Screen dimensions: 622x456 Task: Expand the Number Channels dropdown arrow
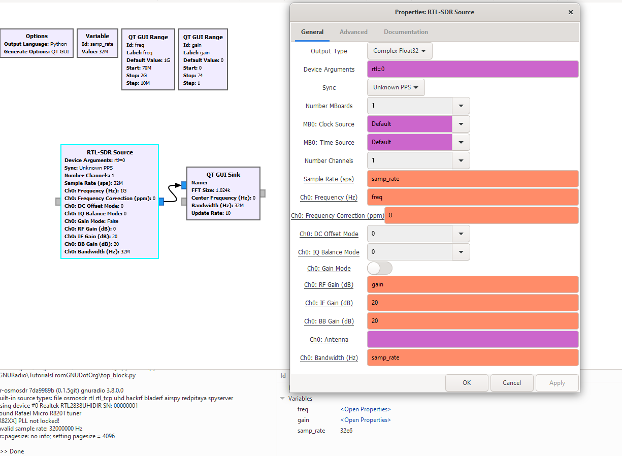coord(461,160)
